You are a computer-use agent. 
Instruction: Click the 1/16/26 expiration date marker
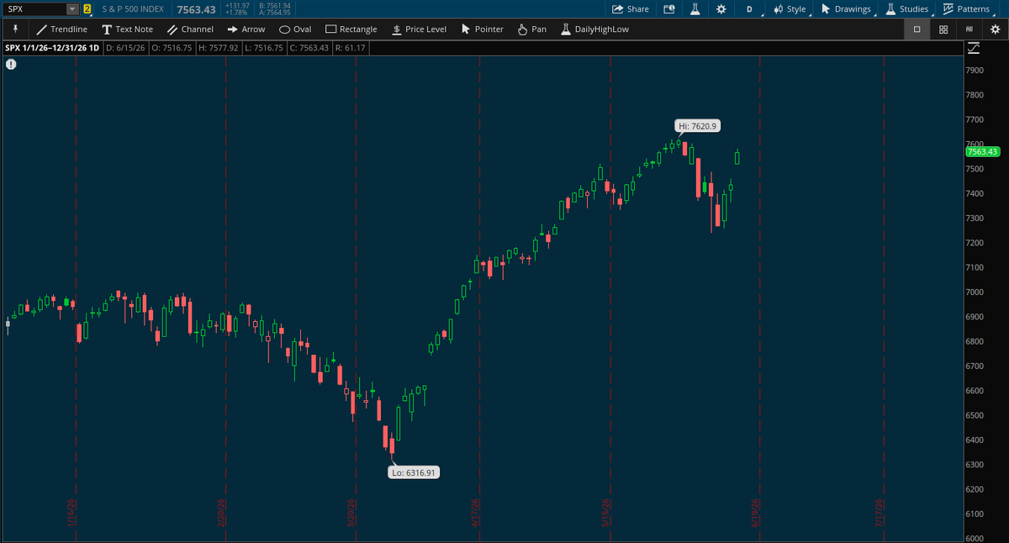click(x=71, y=514)
